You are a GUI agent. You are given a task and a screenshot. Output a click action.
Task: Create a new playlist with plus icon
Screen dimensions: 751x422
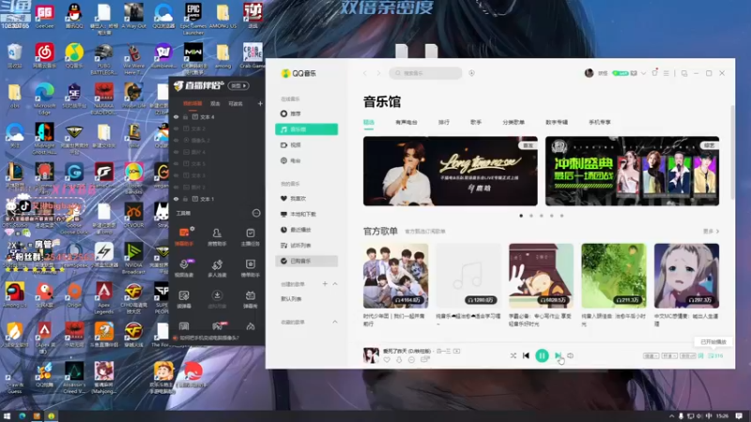pos(325,284)
